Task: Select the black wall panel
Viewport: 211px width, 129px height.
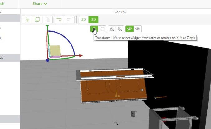Action: (x=168, y=67)
